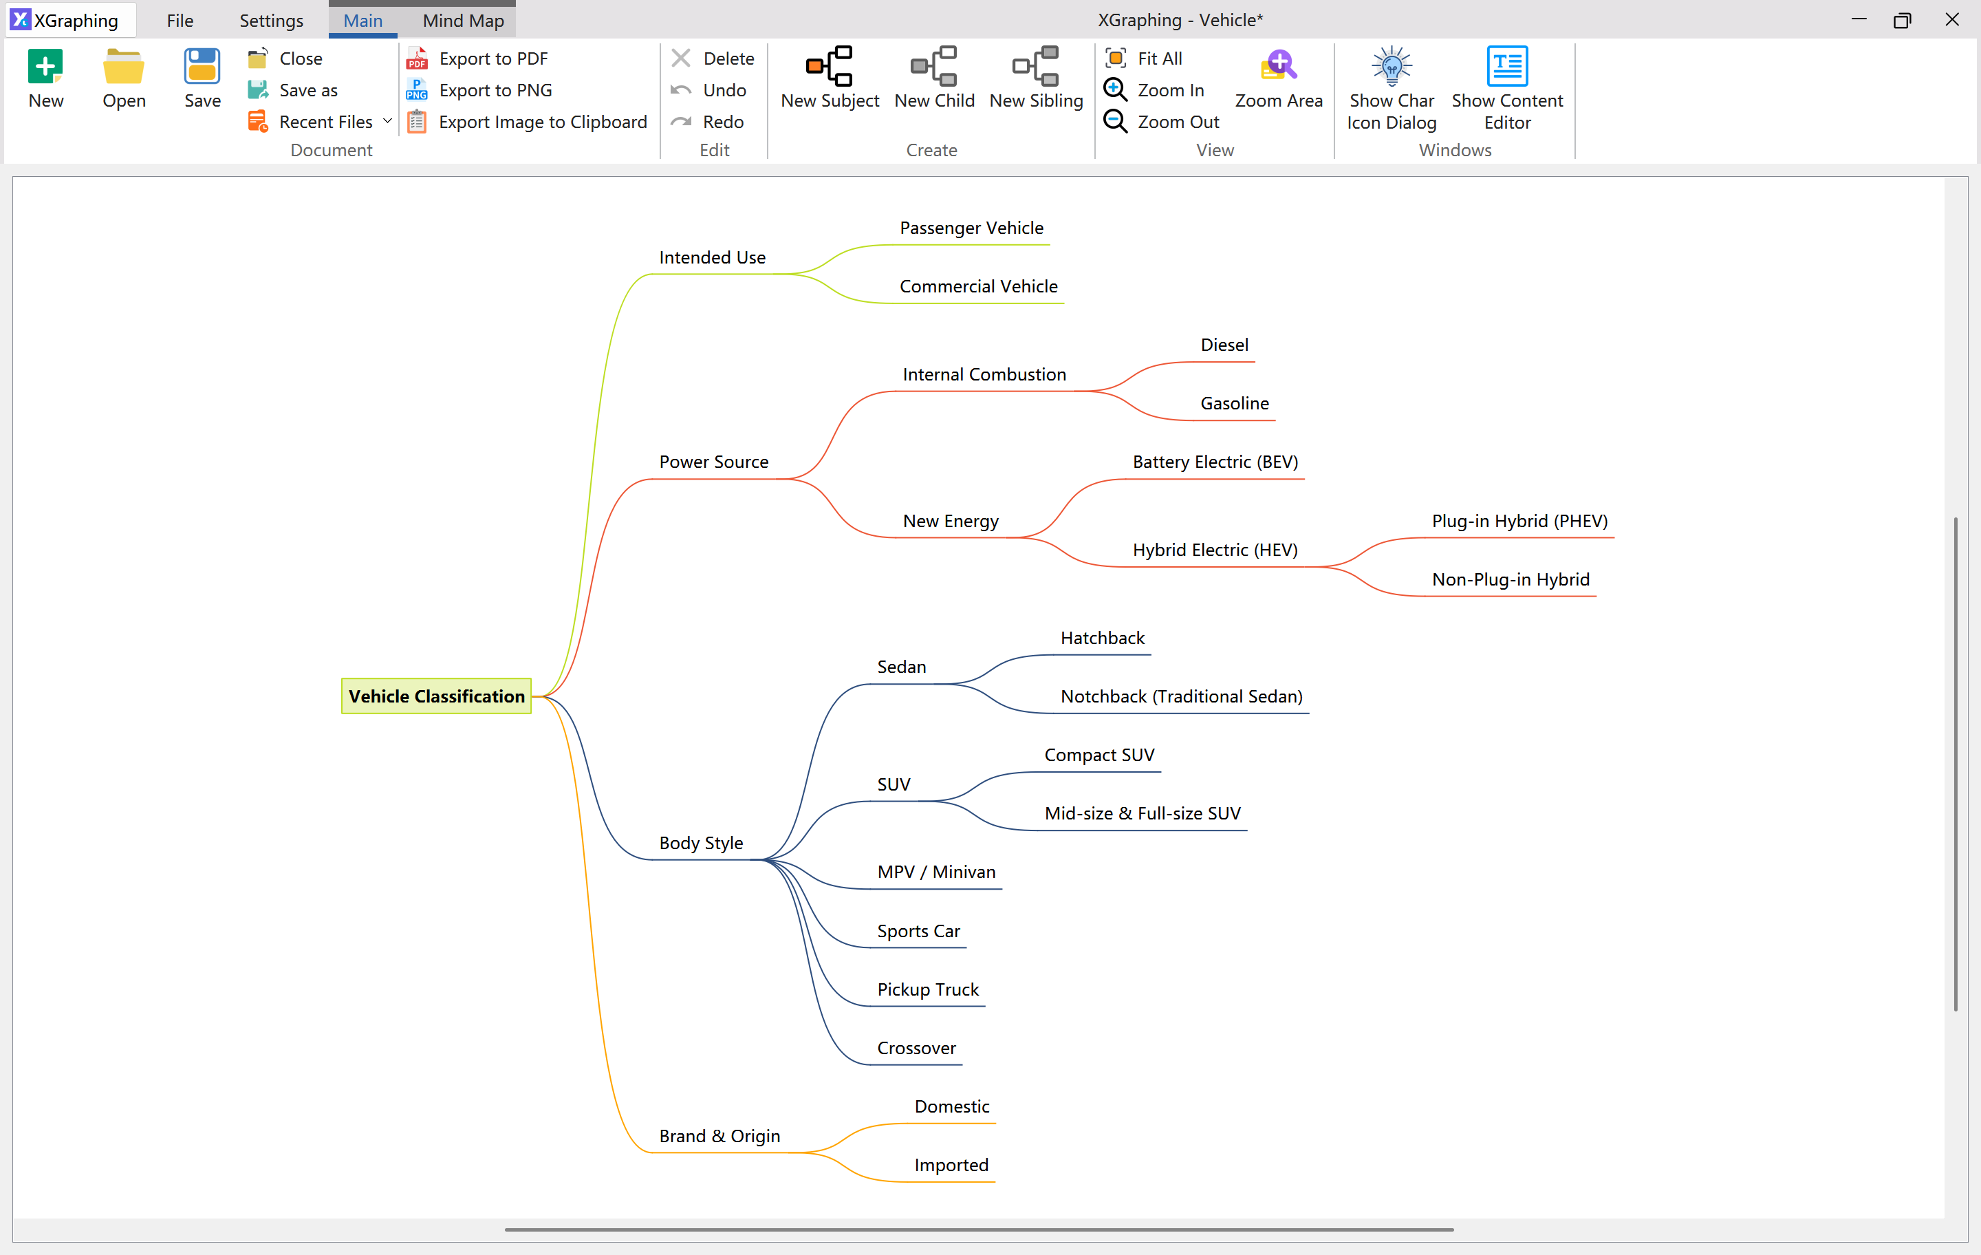Switch to the Mind Map tab
Image resolution: width=1981 pixels, height=1255 pixels.
click(x=462, y=20)
